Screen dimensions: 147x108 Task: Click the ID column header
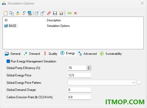pos(24,20)
